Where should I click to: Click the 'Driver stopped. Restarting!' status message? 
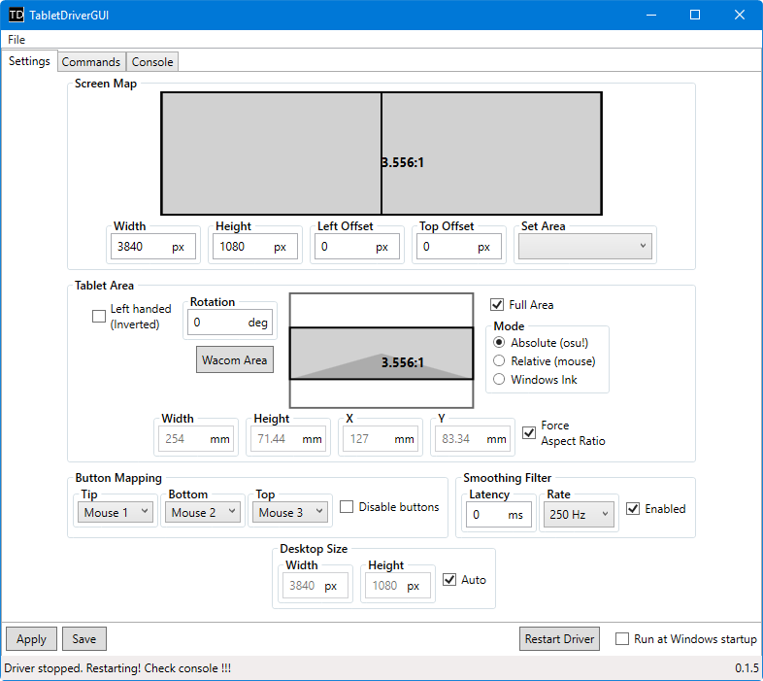pos(117,667)
